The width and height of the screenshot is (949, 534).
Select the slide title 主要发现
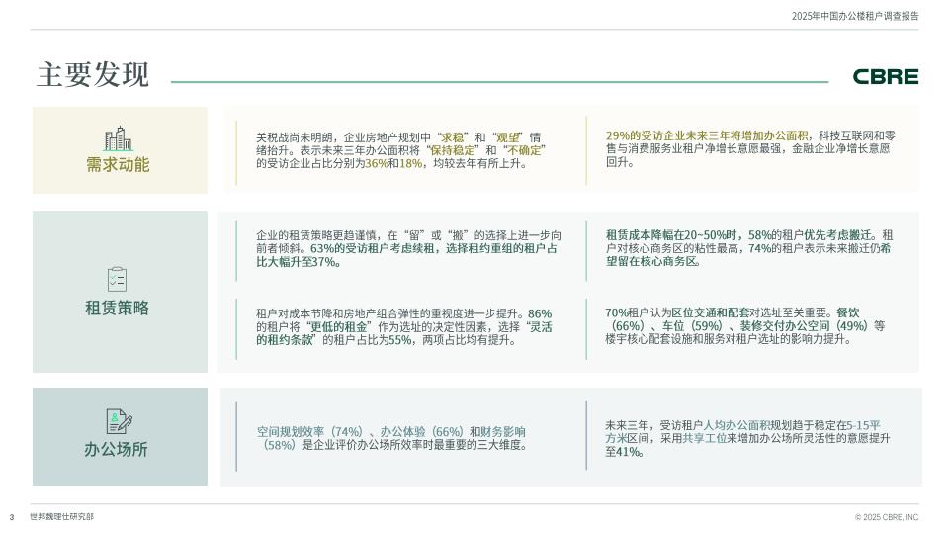coord(92,75)
